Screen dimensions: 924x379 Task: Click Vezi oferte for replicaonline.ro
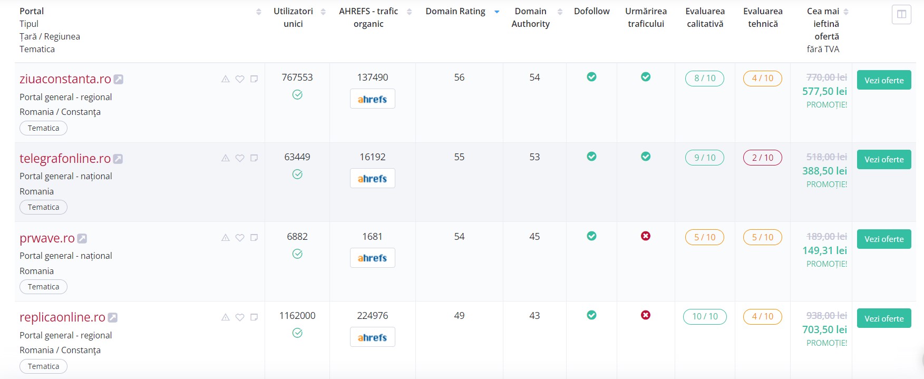tap(884, 318)
